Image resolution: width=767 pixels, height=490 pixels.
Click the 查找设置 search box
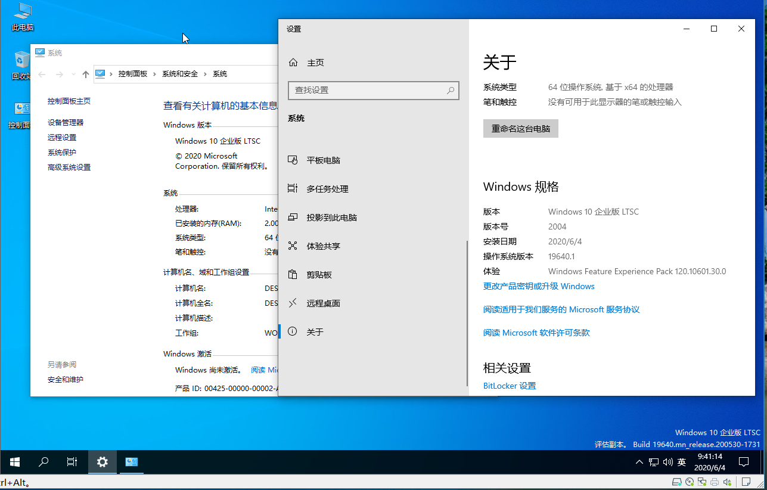(374, 90)
